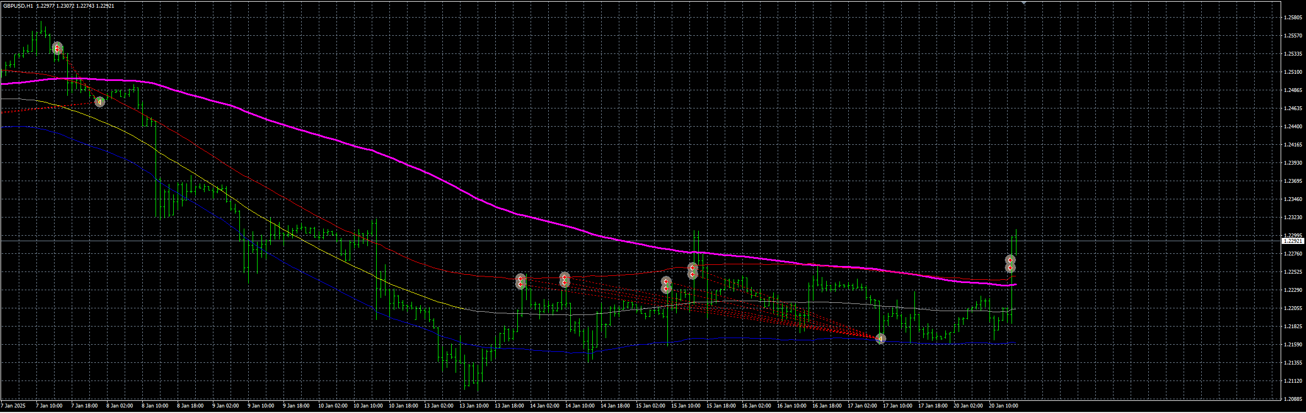Click the 20 Jan 10:00 time label
The width and height of the screenshot is (1306, 413).
[1004, 406]
